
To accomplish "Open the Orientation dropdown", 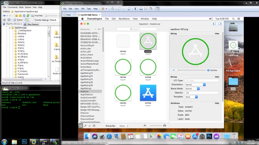I will (x=195, y=85).
